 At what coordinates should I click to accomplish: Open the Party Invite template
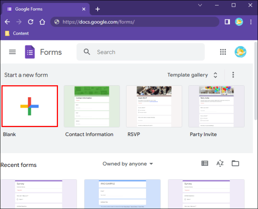click(x=216, y=106)
